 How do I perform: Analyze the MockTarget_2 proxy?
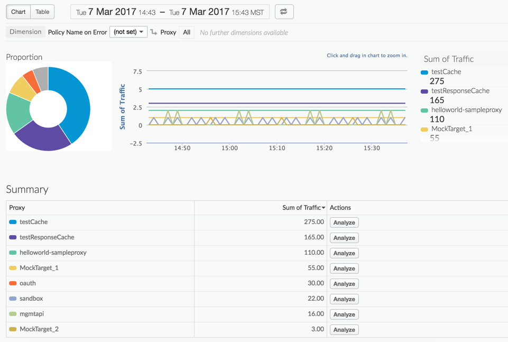(344, 329)
